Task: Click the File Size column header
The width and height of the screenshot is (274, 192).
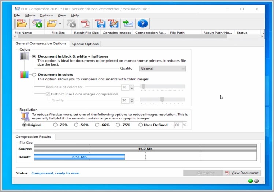Action: click(58, 33)
